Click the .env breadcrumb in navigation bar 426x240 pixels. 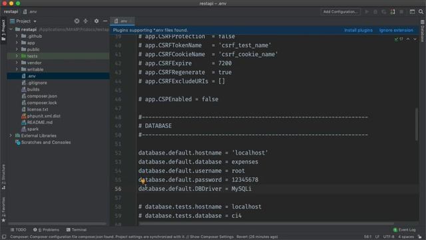click(30, 12)
